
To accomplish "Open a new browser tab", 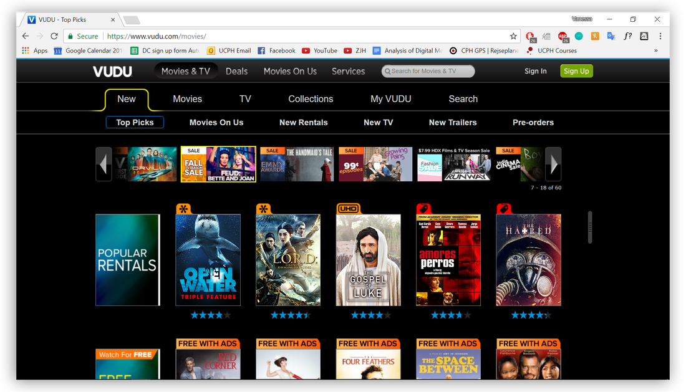I will [x=131, y=20].
